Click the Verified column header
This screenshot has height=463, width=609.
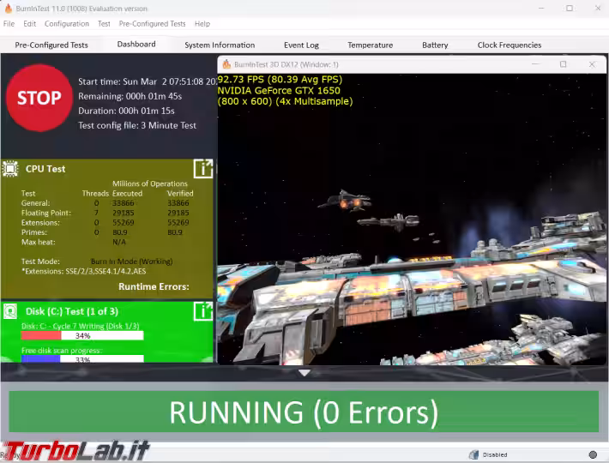click(x=180, y=193)
